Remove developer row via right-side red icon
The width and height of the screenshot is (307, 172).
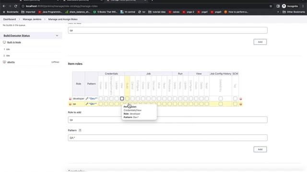(x=241, y=99)
